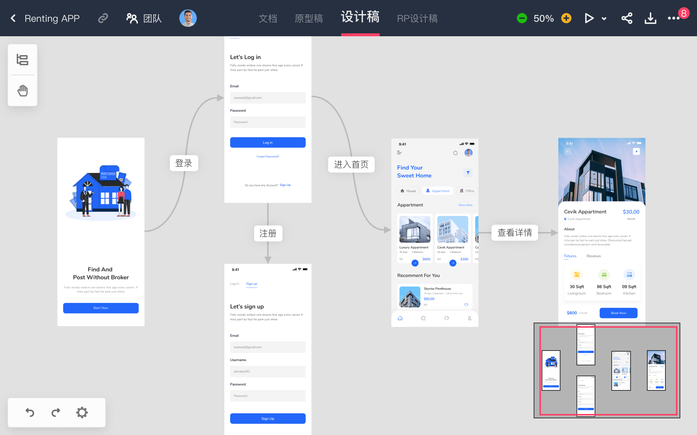The width and height of the screenshot is (697, 435).
Task: Open the layers panel icon above hand tool
Action: point(23,60)
